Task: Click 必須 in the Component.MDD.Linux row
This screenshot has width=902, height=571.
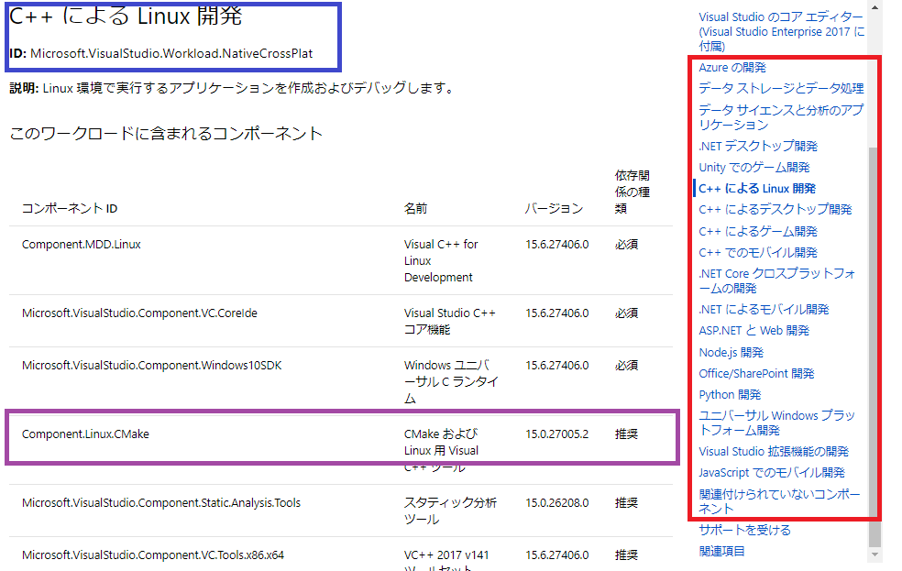Action: pyautogui.click(x=626, y=245)
